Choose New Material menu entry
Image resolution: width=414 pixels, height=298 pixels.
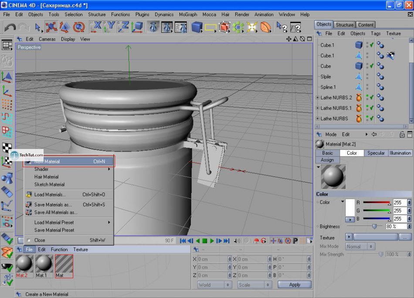click(69, 162)
